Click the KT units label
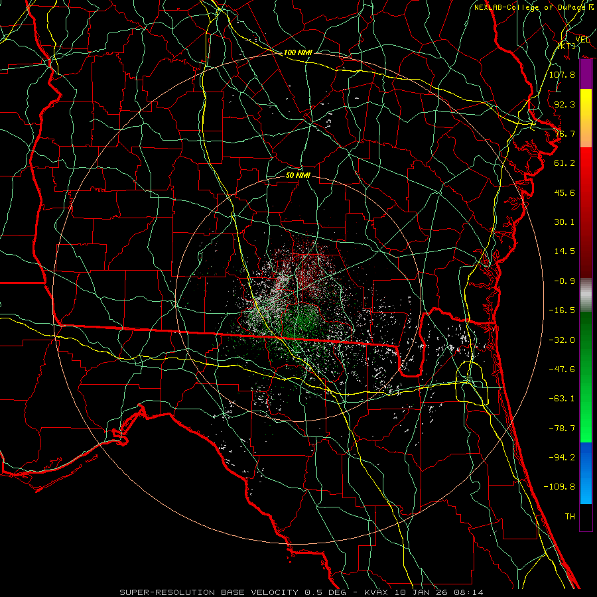This screenshot has width=597, height=597. (566, 46)
